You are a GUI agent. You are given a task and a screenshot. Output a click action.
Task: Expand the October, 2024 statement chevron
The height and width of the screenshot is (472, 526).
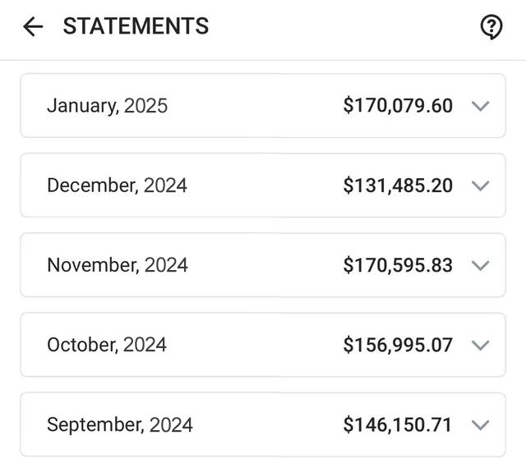(480, 345)
